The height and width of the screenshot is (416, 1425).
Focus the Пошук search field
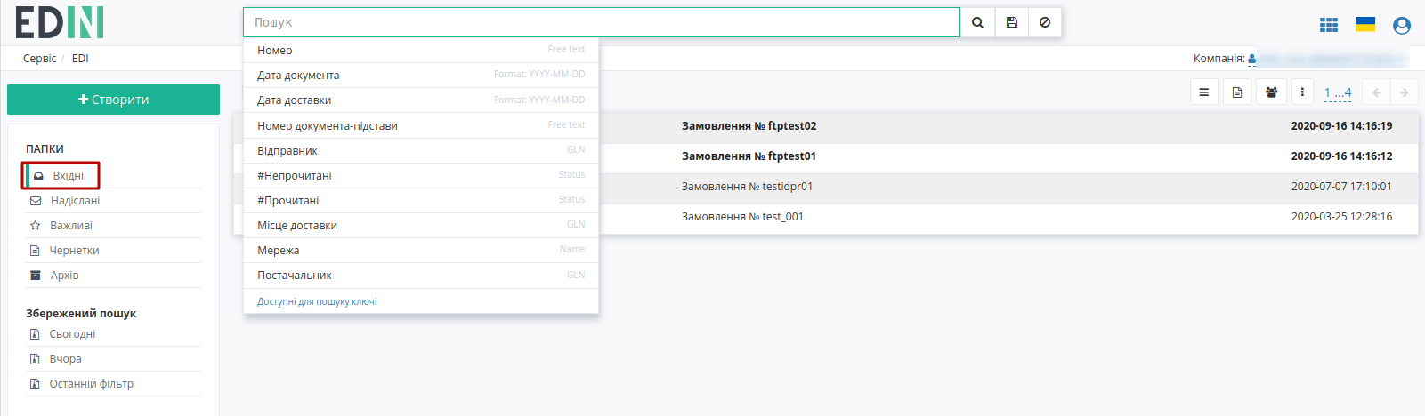click(x=602, y=22)
